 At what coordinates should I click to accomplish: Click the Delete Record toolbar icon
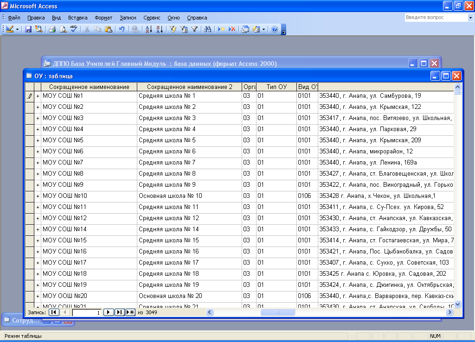232,29
